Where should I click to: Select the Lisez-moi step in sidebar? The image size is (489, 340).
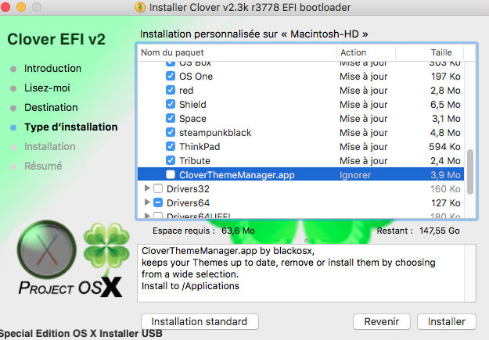click(x=47, y=88)
